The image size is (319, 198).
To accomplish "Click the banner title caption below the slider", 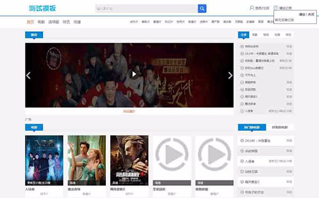I will coord(129,111).
